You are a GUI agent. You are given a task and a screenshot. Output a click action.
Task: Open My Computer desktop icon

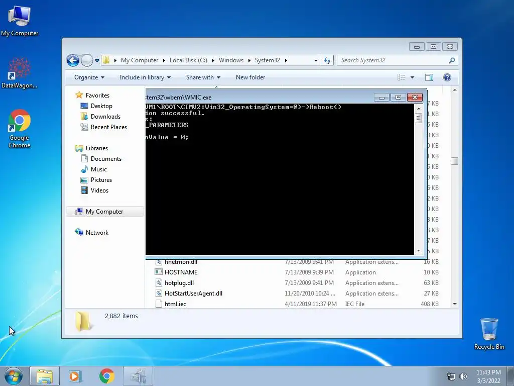pos(20,21)
